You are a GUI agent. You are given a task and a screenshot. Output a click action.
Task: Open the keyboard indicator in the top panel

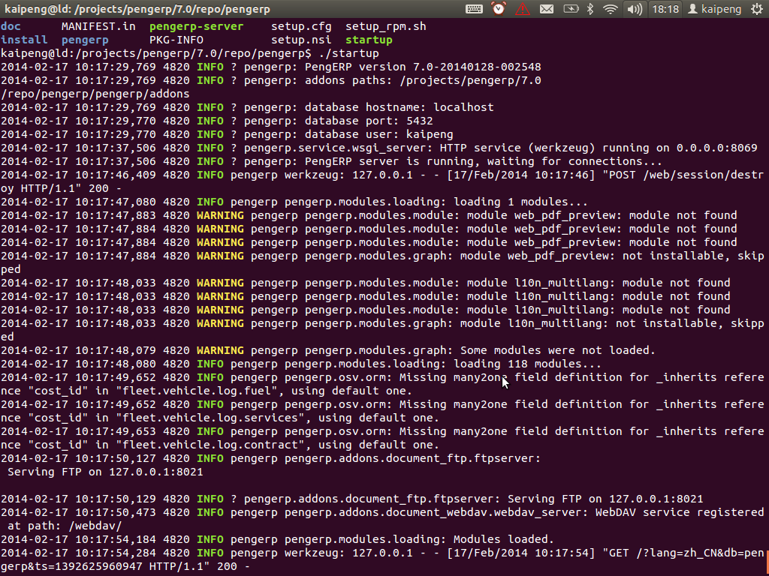click(475, 9)
